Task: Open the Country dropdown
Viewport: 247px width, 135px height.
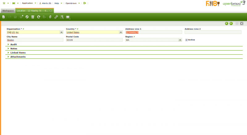Action: click(121, 32)
